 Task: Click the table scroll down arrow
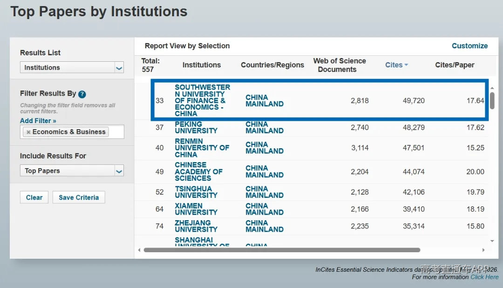point(492,241)
